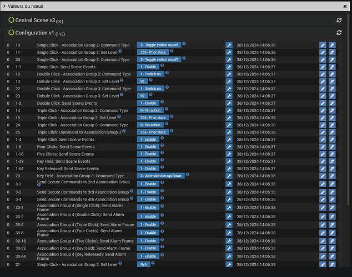The image size is (352, 277).
Task: Click help icon beside Key Held Group 3 value
Action: click(x=188, y=175)
